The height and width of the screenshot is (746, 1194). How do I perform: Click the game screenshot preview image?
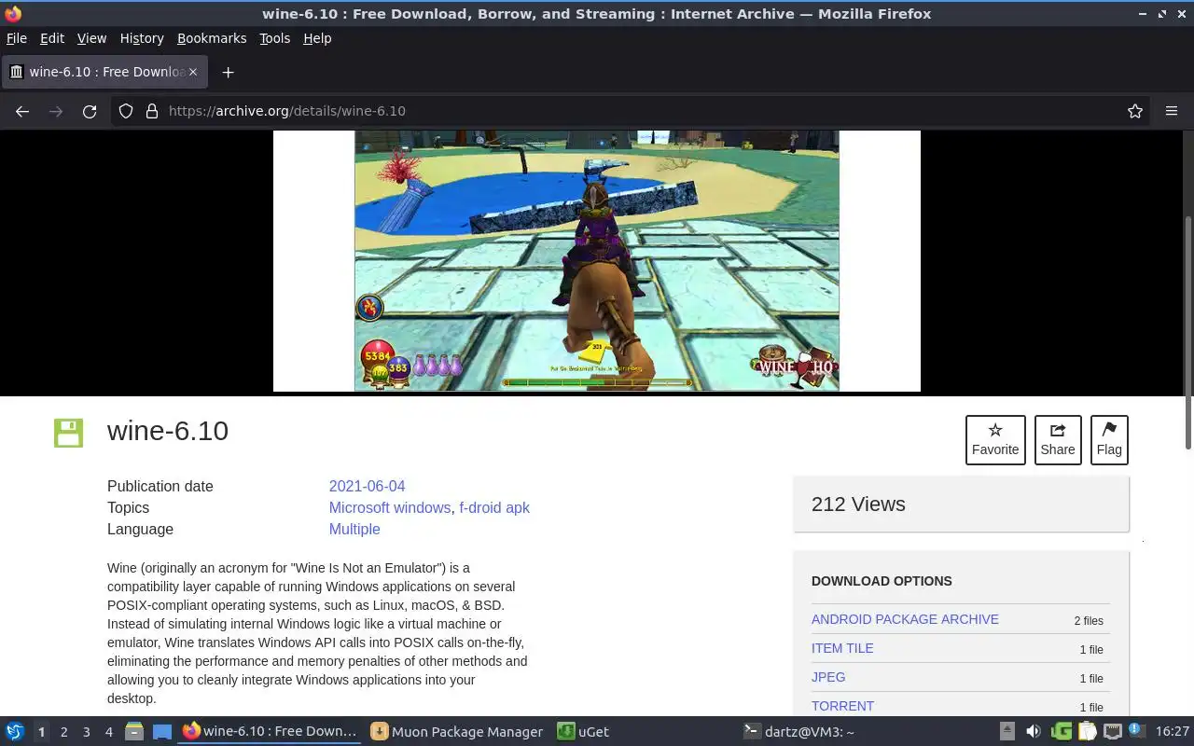click(x=597, y=260)
